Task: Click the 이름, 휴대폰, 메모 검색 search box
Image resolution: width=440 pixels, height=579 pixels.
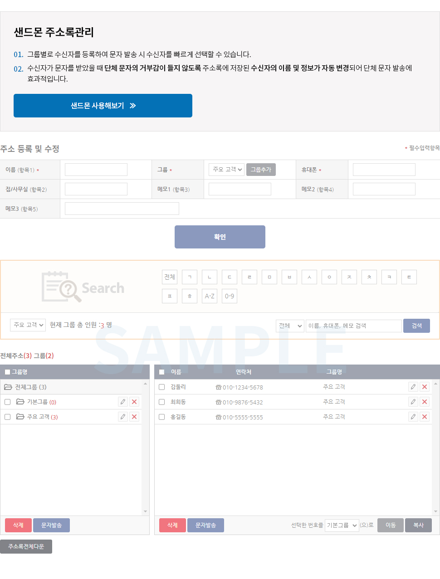Action: pos(354,326)
